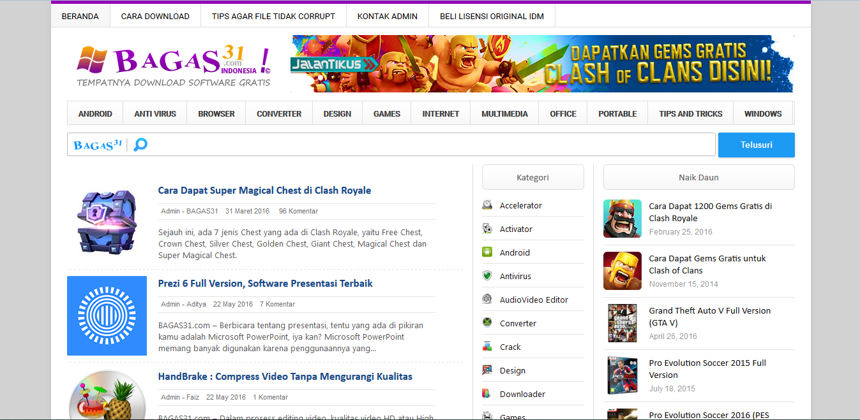Click the Design category sidebar link
This screenshot has width=860, height=420.
(x=513, y=371)
